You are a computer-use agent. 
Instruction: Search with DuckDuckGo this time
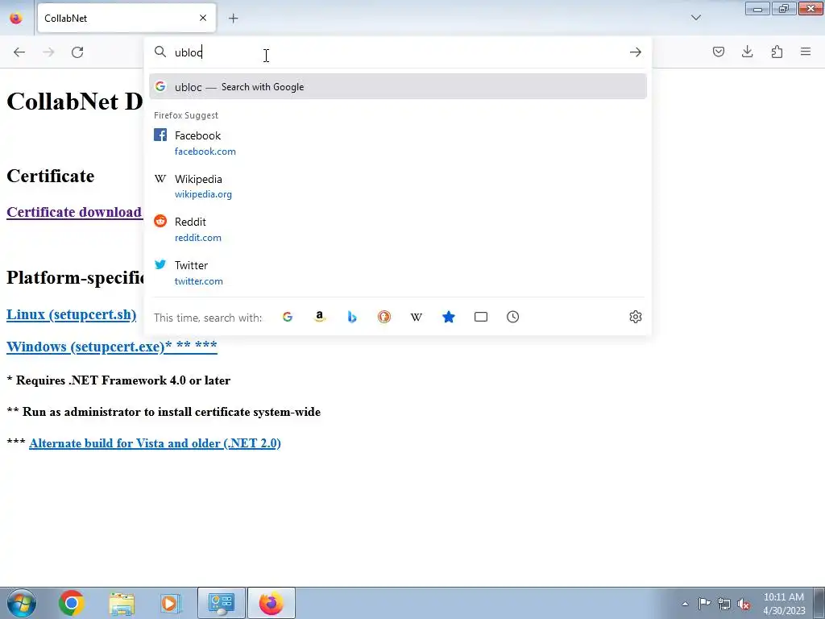pos(384,317)
